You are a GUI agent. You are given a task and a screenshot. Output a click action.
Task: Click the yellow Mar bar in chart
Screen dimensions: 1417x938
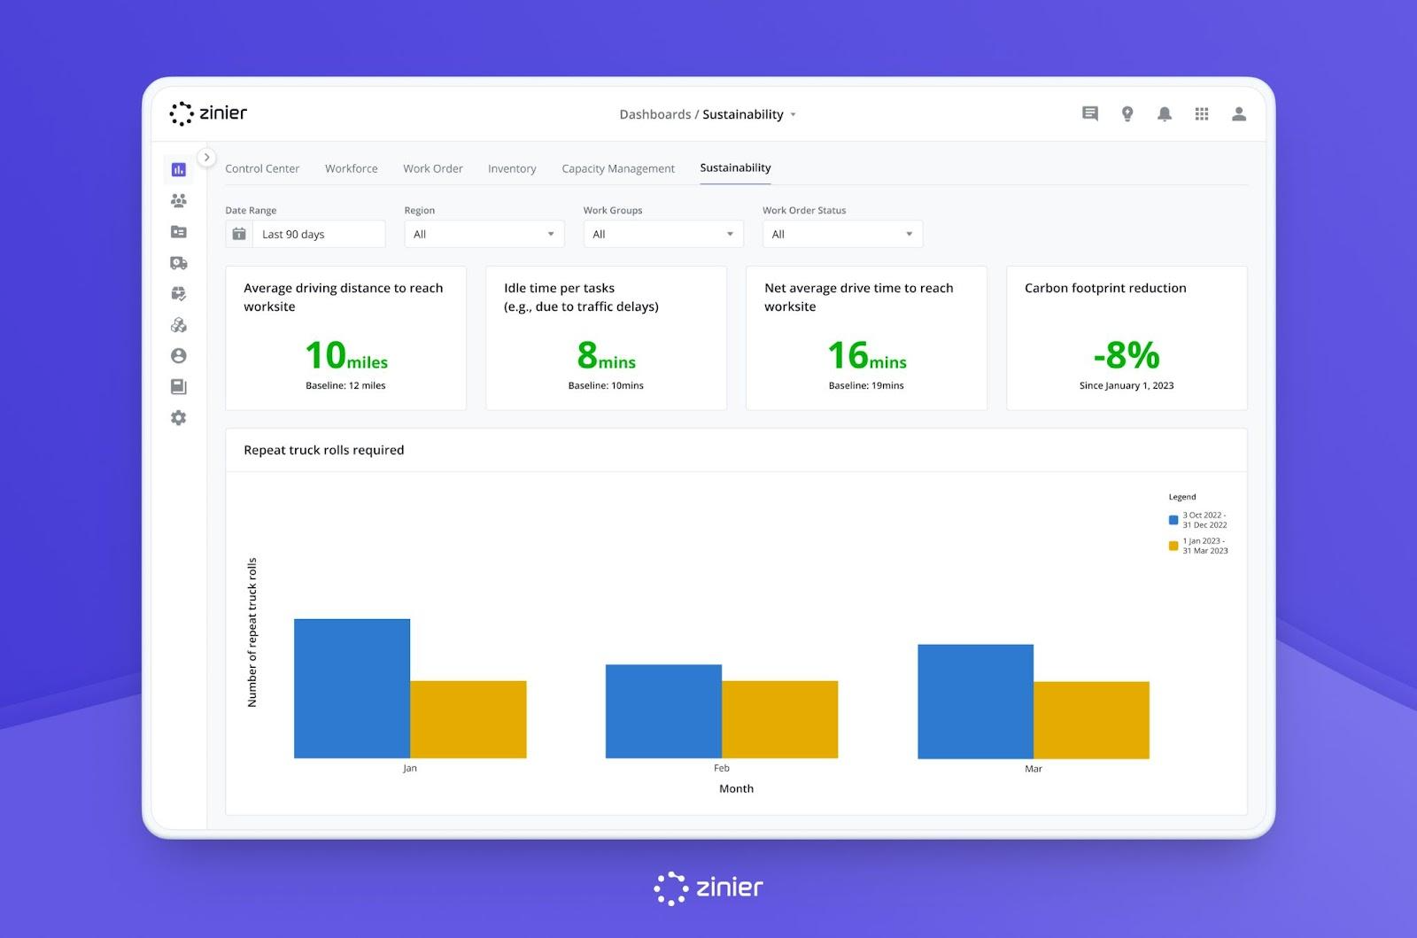coord(1091,720)
